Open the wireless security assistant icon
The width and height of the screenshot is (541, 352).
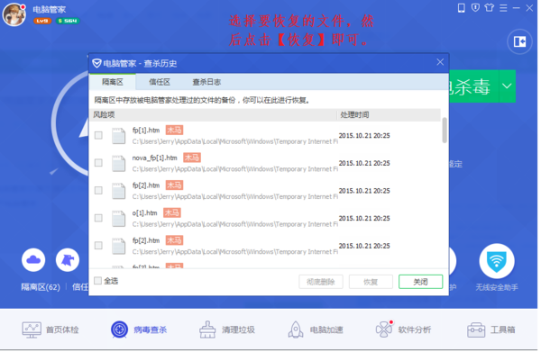pos(497,261)
